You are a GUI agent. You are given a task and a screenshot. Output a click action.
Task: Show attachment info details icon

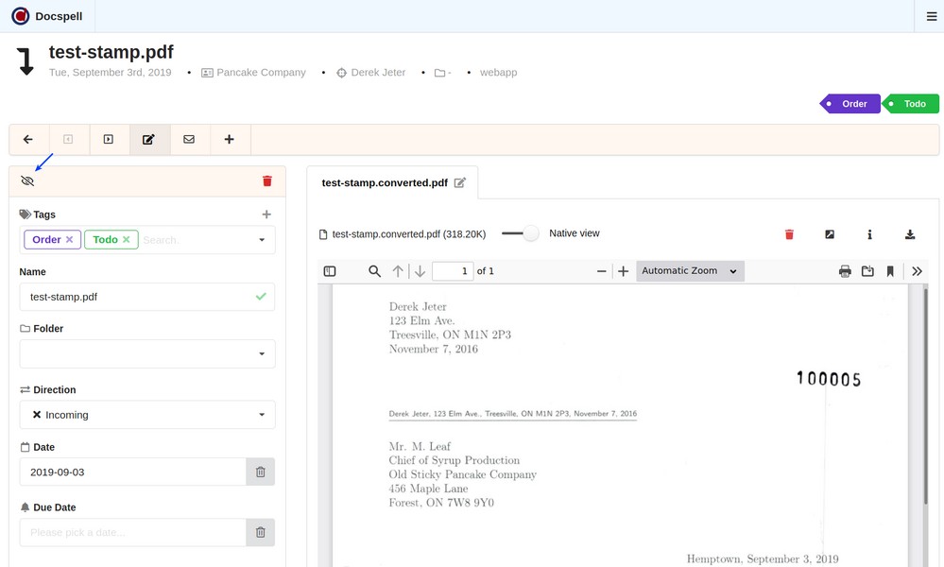click(869, 234)
